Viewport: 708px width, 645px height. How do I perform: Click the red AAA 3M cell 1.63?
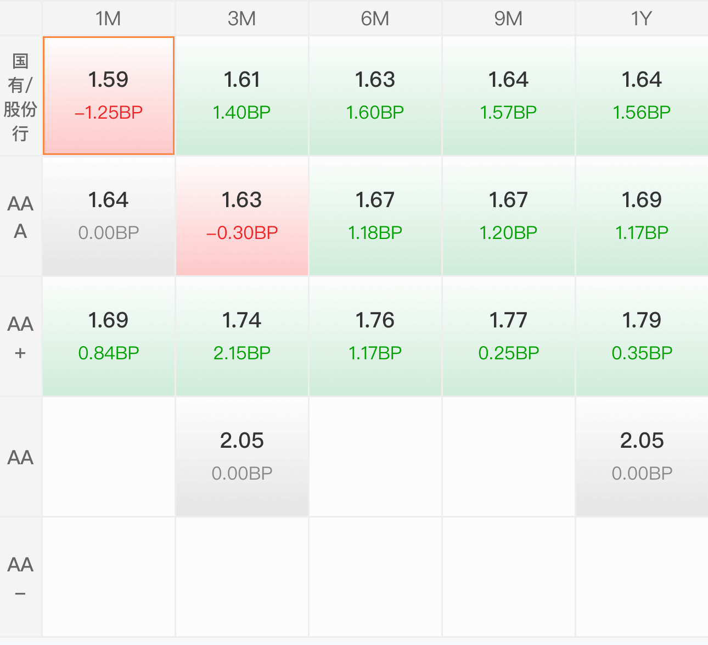coord(241,216)
